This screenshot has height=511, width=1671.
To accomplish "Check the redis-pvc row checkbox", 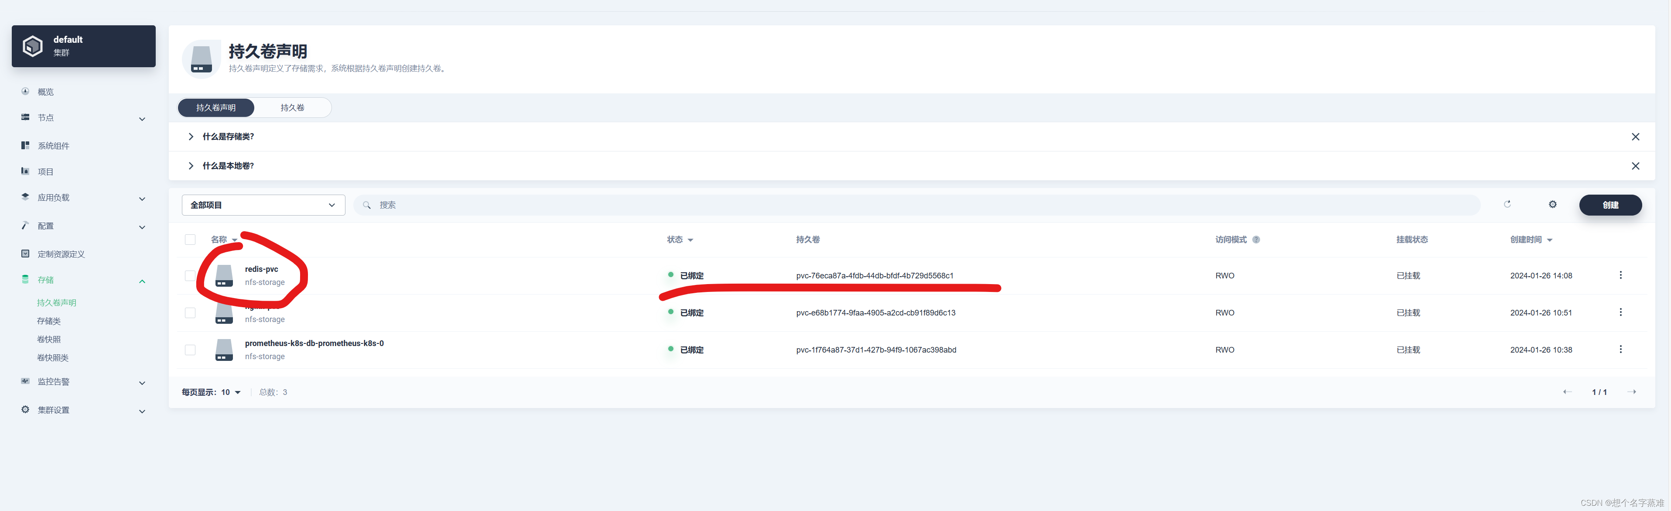I will (x=190, y=276).
